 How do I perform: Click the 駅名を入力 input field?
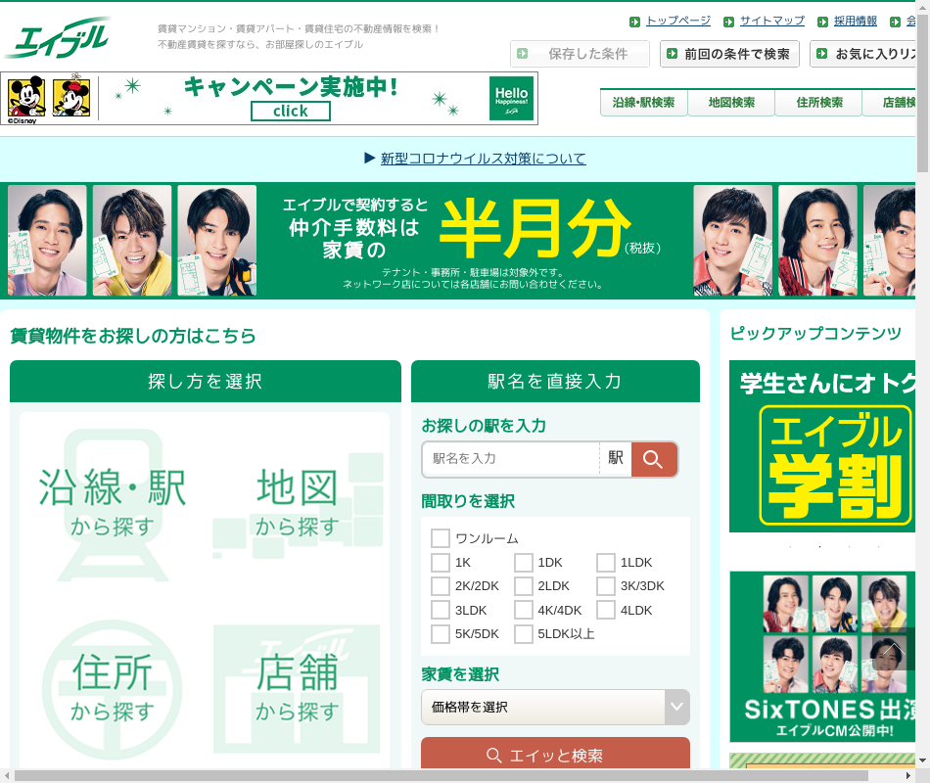511,459
